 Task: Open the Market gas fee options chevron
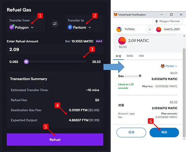(x=176, y=66)
